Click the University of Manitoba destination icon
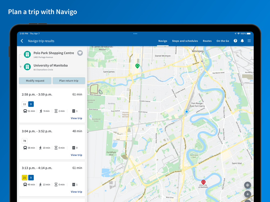Screen dimensions: 270x202 (x=27, y=67)
